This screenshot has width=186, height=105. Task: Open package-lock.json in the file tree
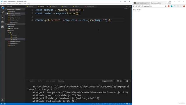[15, 41]
